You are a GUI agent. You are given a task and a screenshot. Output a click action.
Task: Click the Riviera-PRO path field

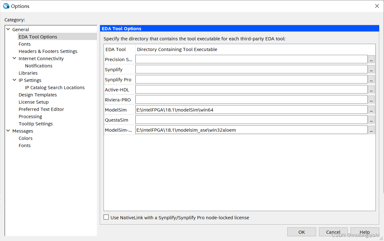click(251, 100)
